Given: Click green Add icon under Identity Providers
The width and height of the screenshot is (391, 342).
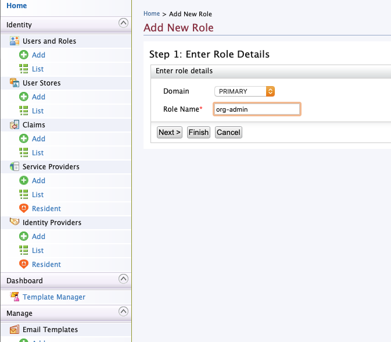Looking at the screenshot, I should pos(24,236).
